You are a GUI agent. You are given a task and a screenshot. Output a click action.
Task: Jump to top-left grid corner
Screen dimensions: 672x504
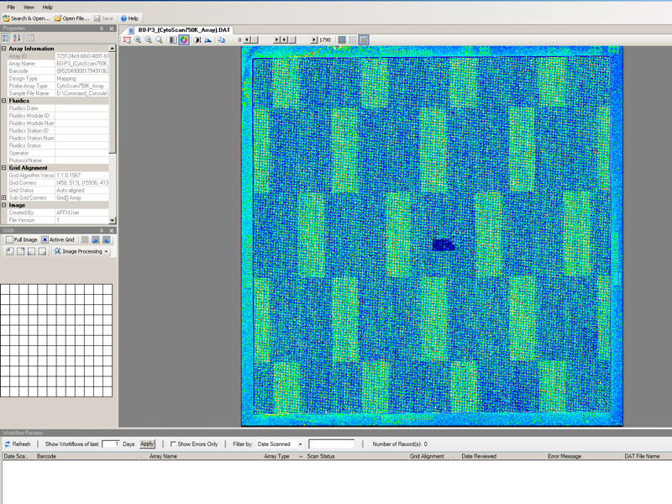pos(9,251)
